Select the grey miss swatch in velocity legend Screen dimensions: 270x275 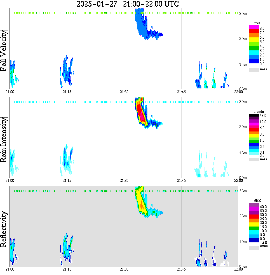[x=254, y=70]
